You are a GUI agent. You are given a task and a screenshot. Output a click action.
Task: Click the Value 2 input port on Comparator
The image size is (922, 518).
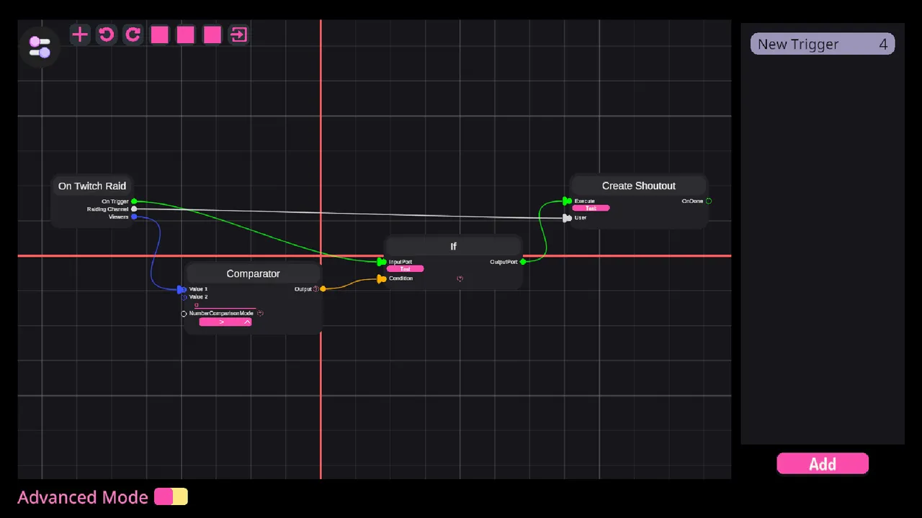click(184, 297)
